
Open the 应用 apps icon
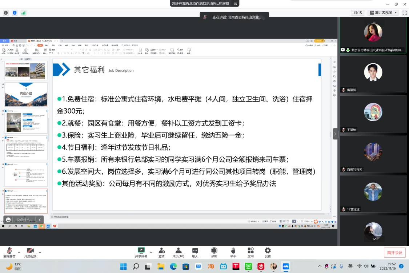click(250, 252)
